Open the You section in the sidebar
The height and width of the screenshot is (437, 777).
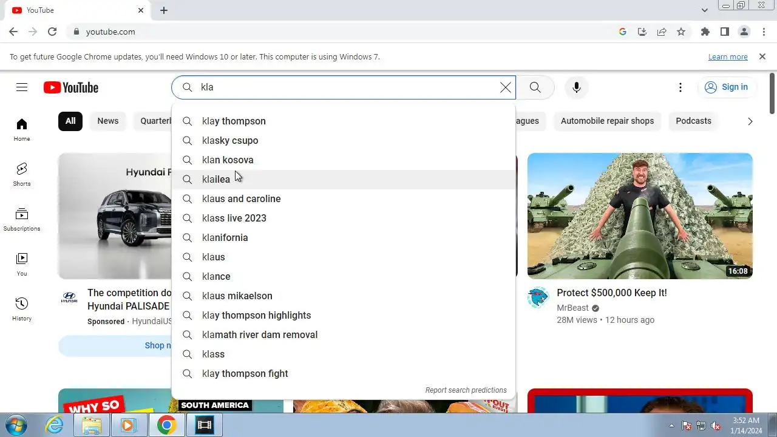click(x=22, y=264)
